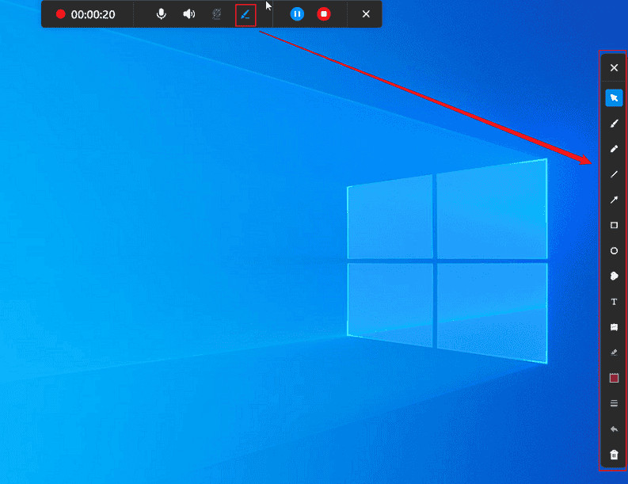Click the sticky note tool icon
Viewport: 628px width, 484px height.
pos(614,327)
